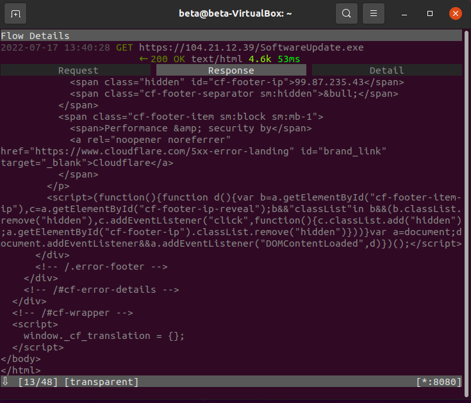Open a new terminal tab
Screen dimensions: 471x403
point(15,13)
